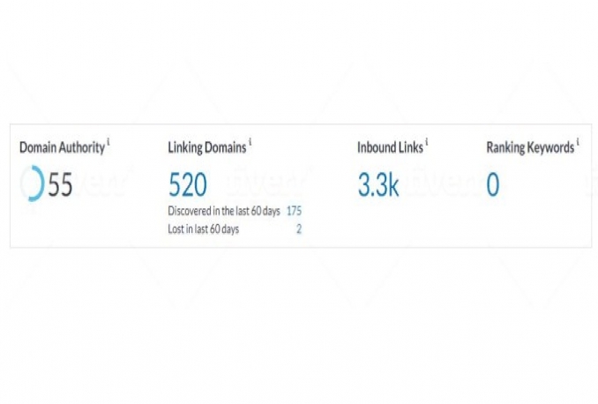Click the Domain Authority circular gauge
Screen dimensions: 598x404
(31, 185)
